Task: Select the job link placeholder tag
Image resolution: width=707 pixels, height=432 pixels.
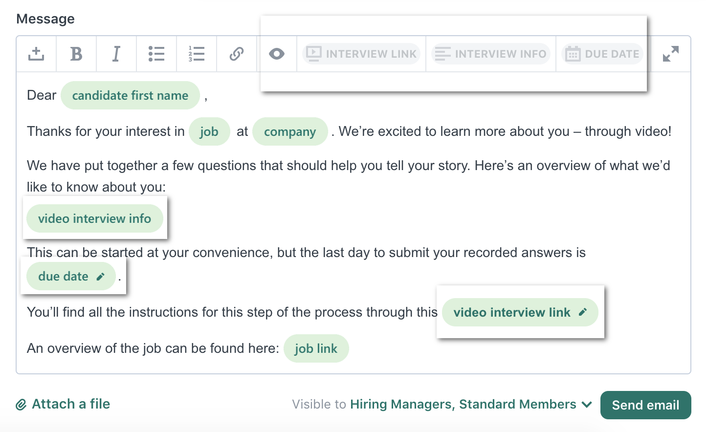Action: 316,348
